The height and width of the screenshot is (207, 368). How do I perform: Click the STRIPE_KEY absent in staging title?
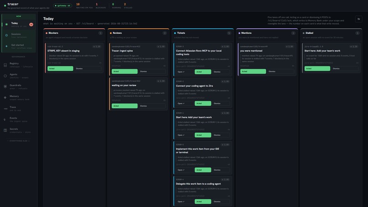(63, 51)
